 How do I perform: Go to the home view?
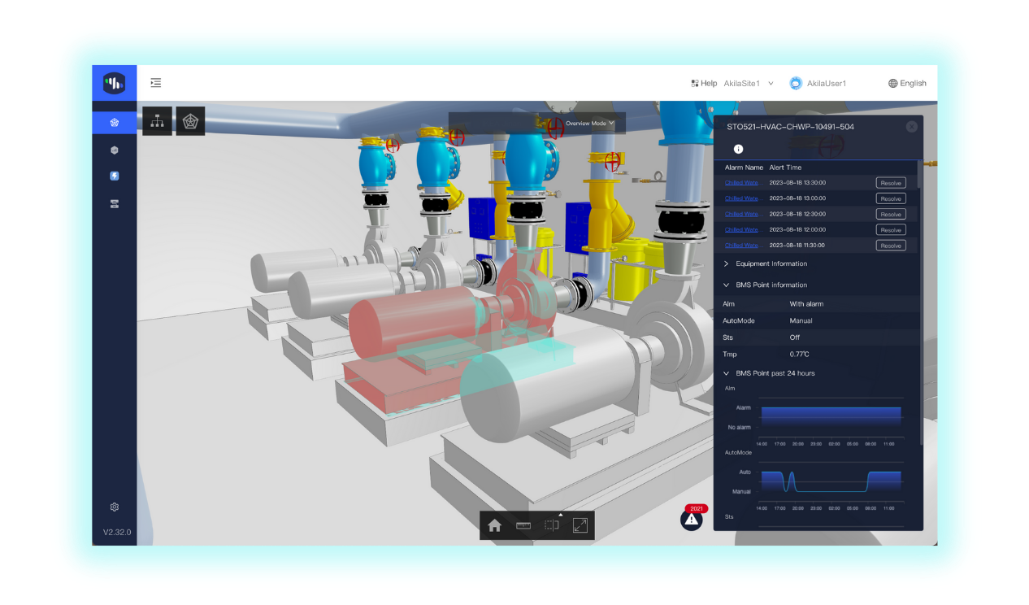tap(494, 525)
